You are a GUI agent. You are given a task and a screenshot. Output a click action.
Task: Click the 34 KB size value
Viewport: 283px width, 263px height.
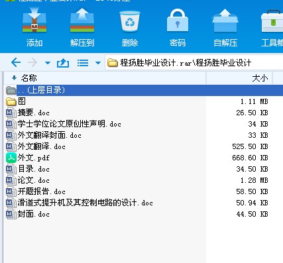pyautogui.click(x=258, y=124)
